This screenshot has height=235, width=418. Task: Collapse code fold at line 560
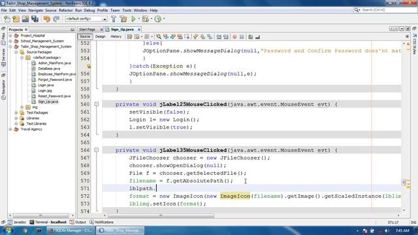(97, 104)
